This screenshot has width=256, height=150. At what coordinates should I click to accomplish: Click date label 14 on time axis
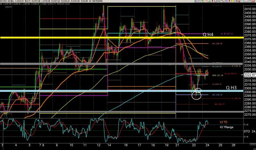(109, 145)
